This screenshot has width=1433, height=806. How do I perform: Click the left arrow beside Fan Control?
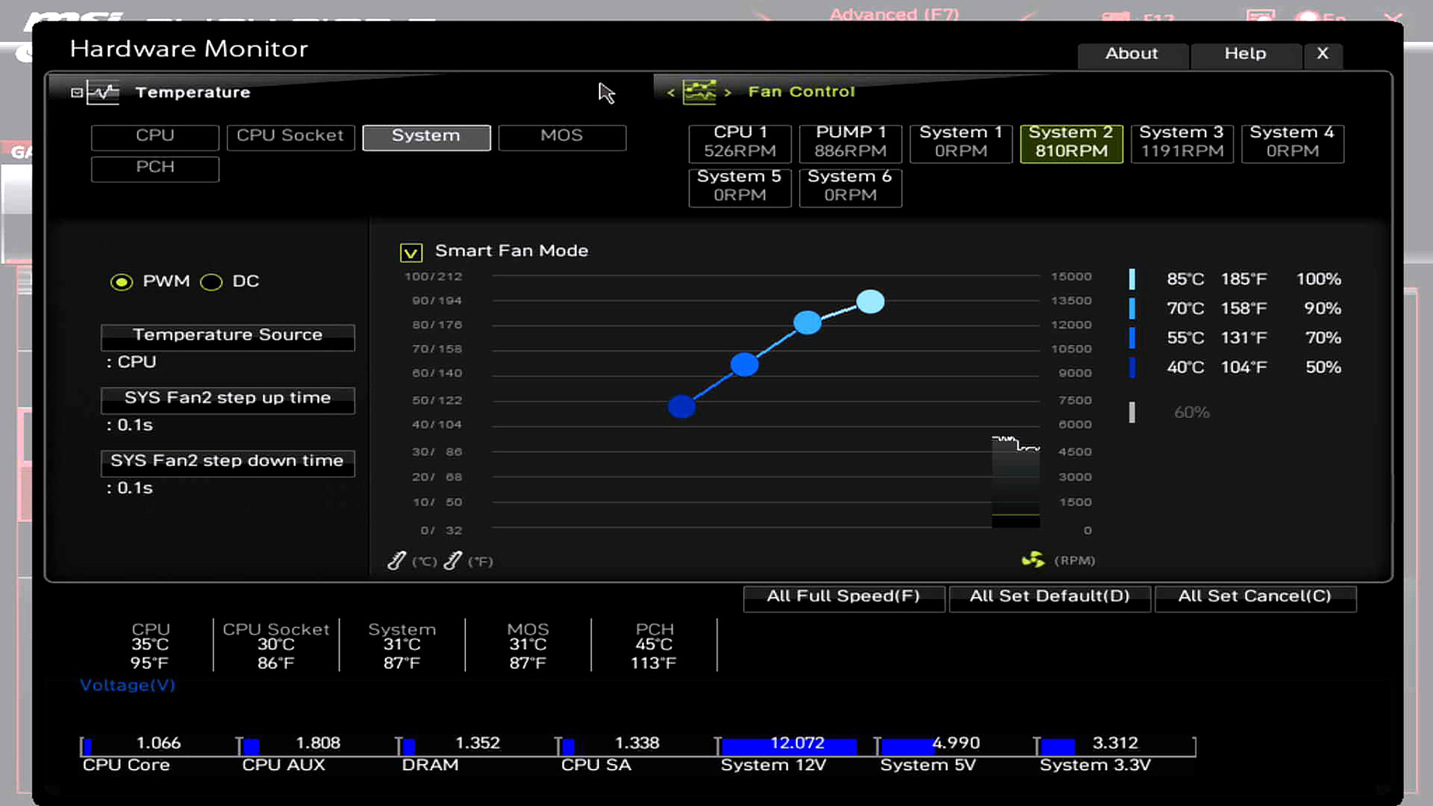click(x=671, y=92)
